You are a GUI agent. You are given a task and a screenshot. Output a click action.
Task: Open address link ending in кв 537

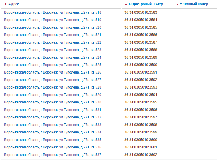(x=53, y=155)
